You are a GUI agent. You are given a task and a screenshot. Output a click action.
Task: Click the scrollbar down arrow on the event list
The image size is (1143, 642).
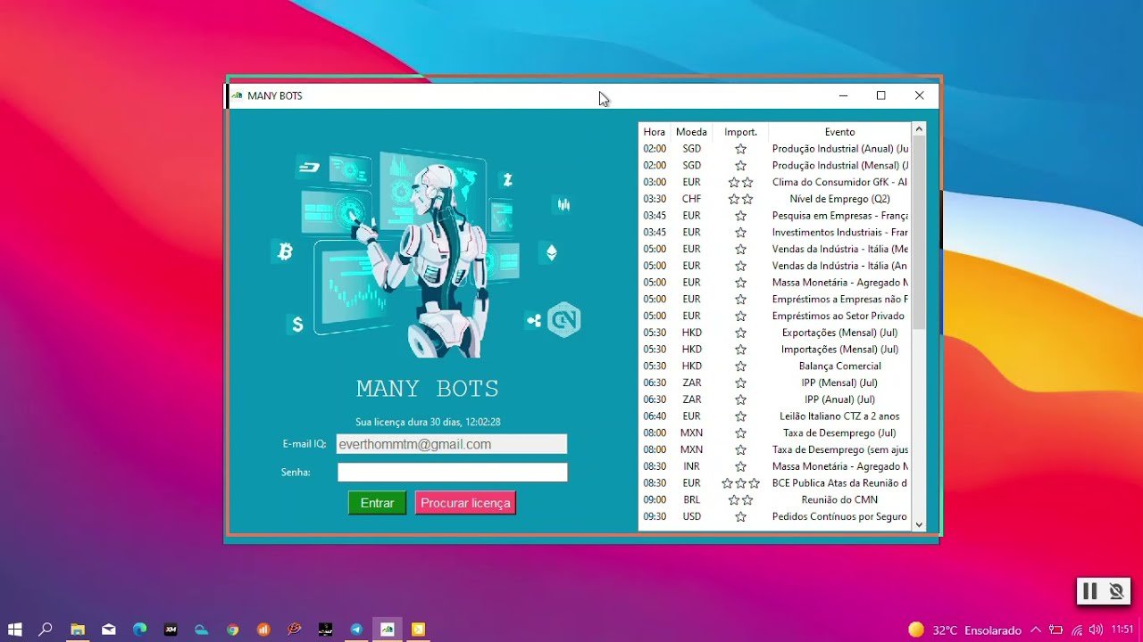(x=919, y=523)
